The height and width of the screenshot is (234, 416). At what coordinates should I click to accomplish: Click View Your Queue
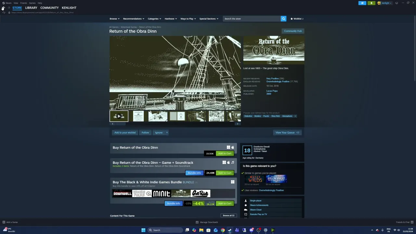[x=287, y=132]
